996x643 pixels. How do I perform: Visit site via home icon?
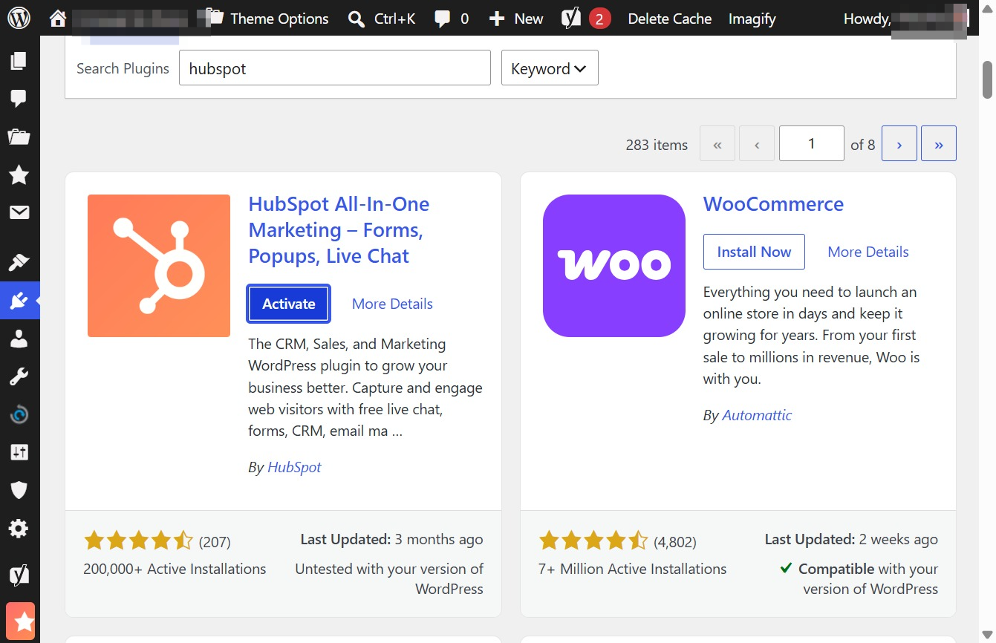pyautogui.click(x=58, y=19)
